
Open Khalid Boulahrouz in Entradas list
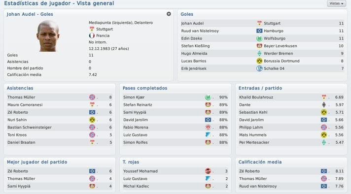click(x=256, y=97)
